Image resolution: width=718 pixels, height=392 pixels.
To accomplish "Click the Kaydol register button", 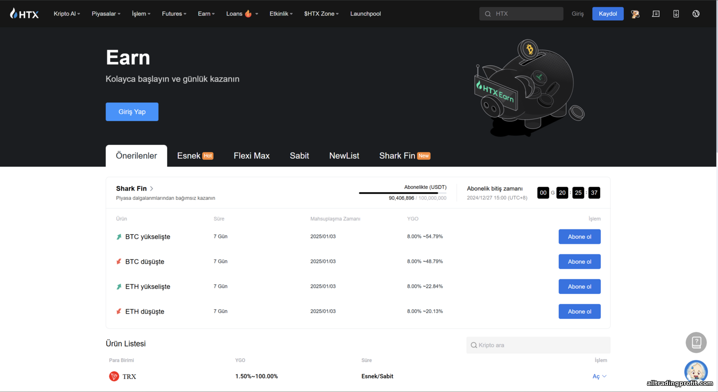I will click(608, 14).
